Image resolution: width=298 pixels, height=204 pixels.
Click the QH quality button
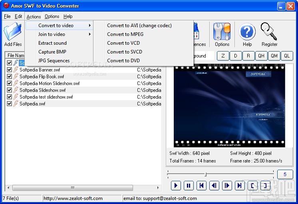point(261,56)
